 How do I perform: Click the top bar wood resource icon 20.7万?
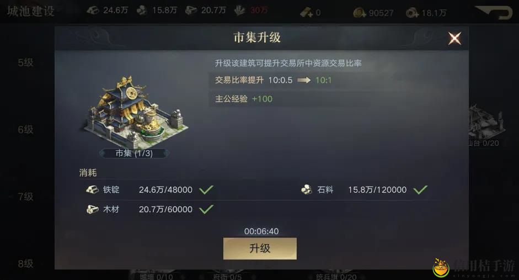(x=191, y=10)
